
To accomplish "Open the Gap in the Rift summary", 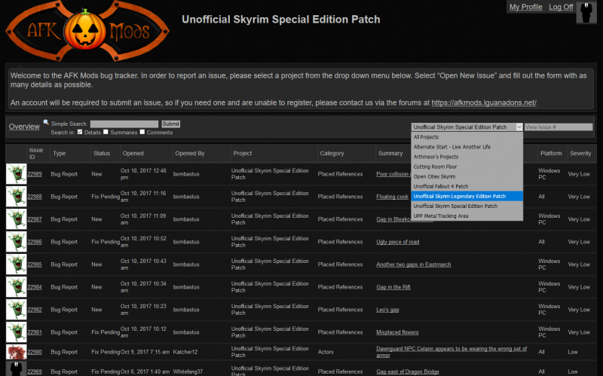I will [x=393, y=287].
